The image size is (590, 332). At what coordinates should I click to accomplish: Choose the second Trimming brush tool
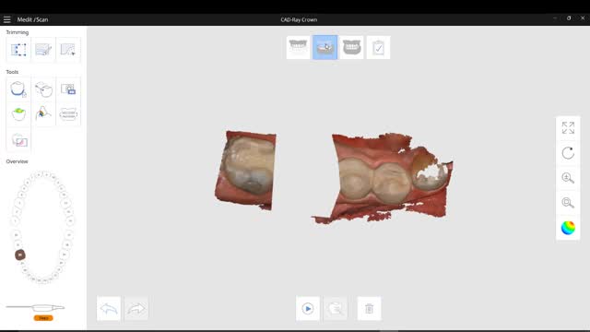(x=43, y=49)
